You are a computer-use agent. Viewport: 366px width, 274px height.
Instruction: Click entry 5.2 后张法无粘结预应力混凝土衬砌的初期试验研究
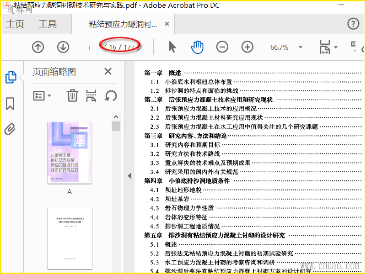coord(222,254)
